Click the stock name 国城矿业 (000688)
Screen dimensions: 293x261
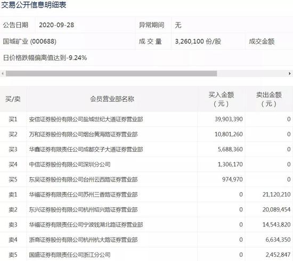point(29,42)
